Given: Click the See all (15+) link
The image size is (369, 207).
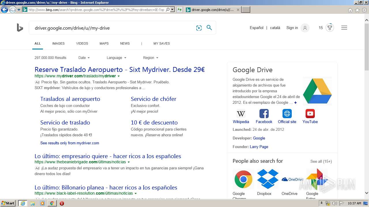Looking at the screenshot, I should coord(321,161).
